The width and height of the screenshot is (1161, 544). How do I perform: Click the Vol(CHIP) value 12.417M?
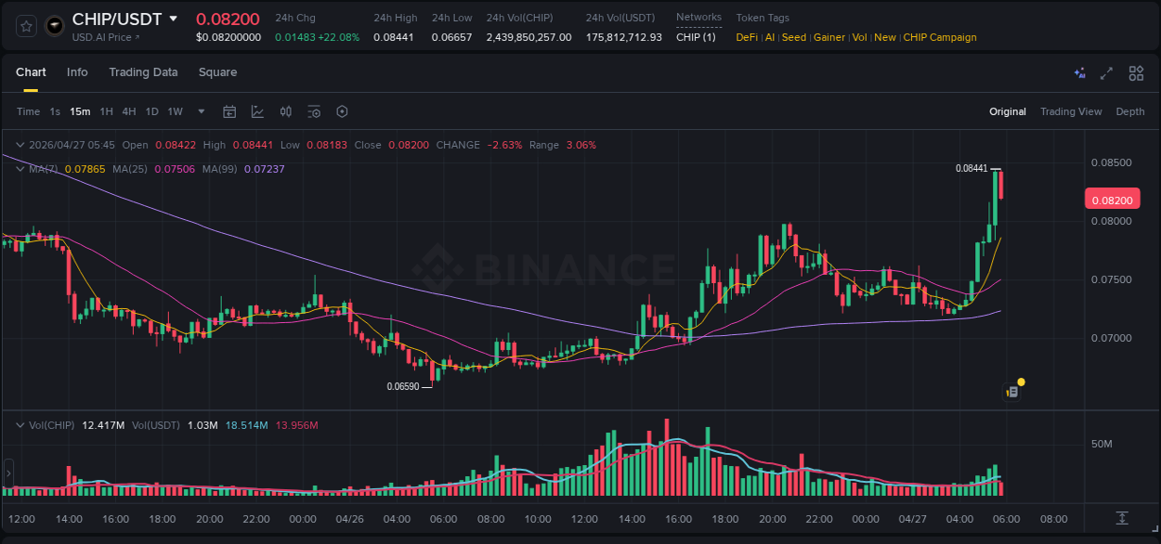[103, 425]
